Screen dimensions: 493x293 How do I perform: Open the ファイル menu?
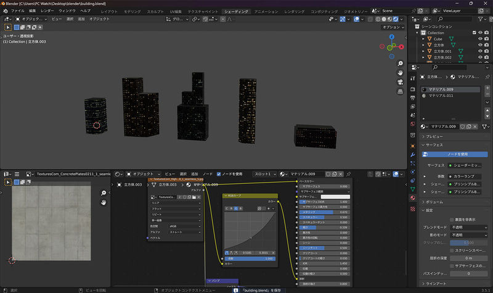click(18, 11)
